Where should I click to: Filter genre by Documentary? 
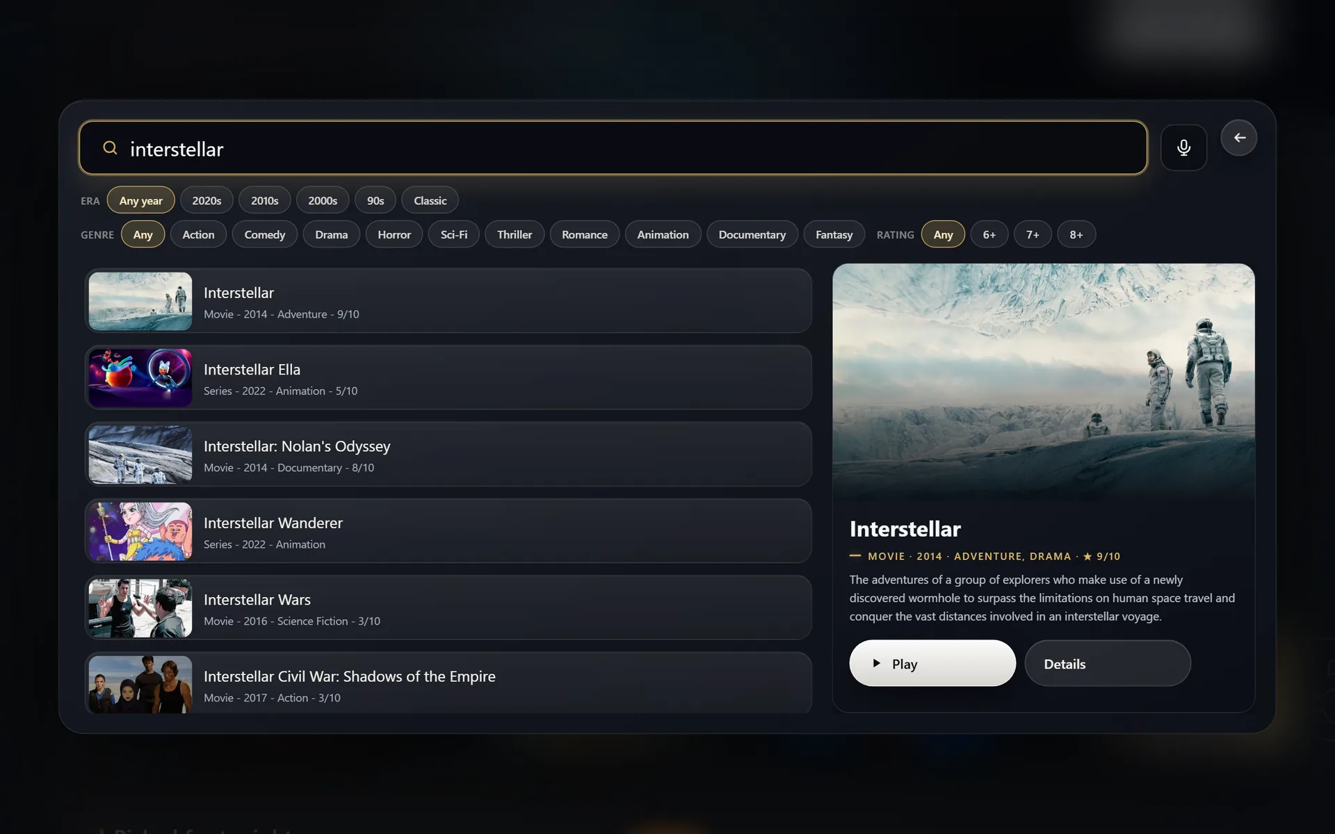coord(752,234)
